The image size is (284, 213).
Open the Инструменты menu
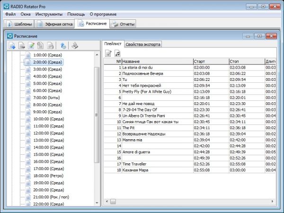[x=50, y=14]
